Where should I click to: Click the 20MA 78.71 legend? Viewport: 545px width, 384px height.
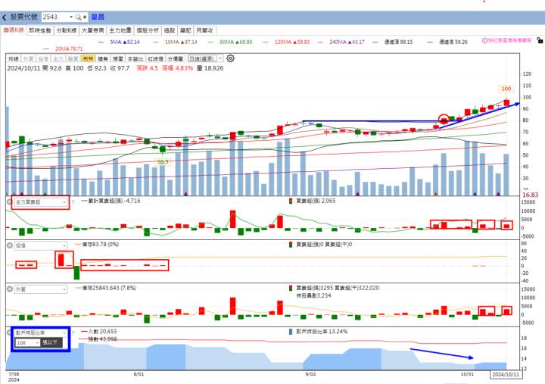69,49
